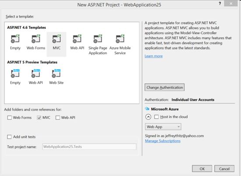
Task: Collapse the Microsoft Azure section chevron
Action: click(x=148, y=117)
